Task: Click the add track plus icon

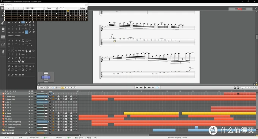Action: pyautogui.click(x=6, y=91)
